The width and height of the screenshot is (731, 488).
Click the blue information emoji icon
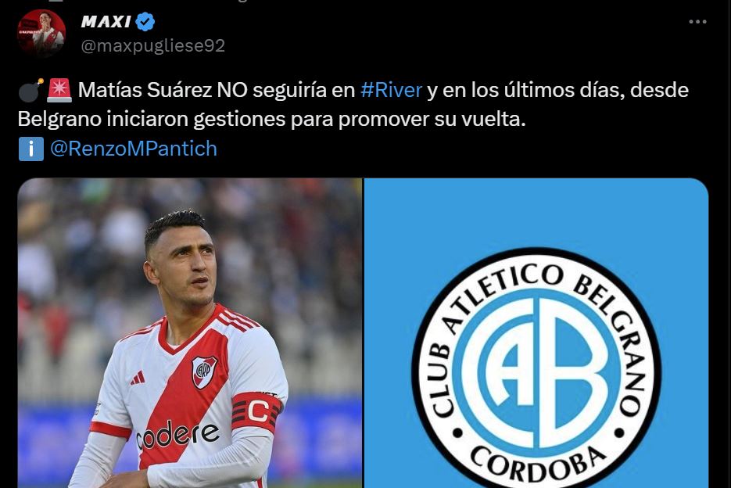coord(30,149)
